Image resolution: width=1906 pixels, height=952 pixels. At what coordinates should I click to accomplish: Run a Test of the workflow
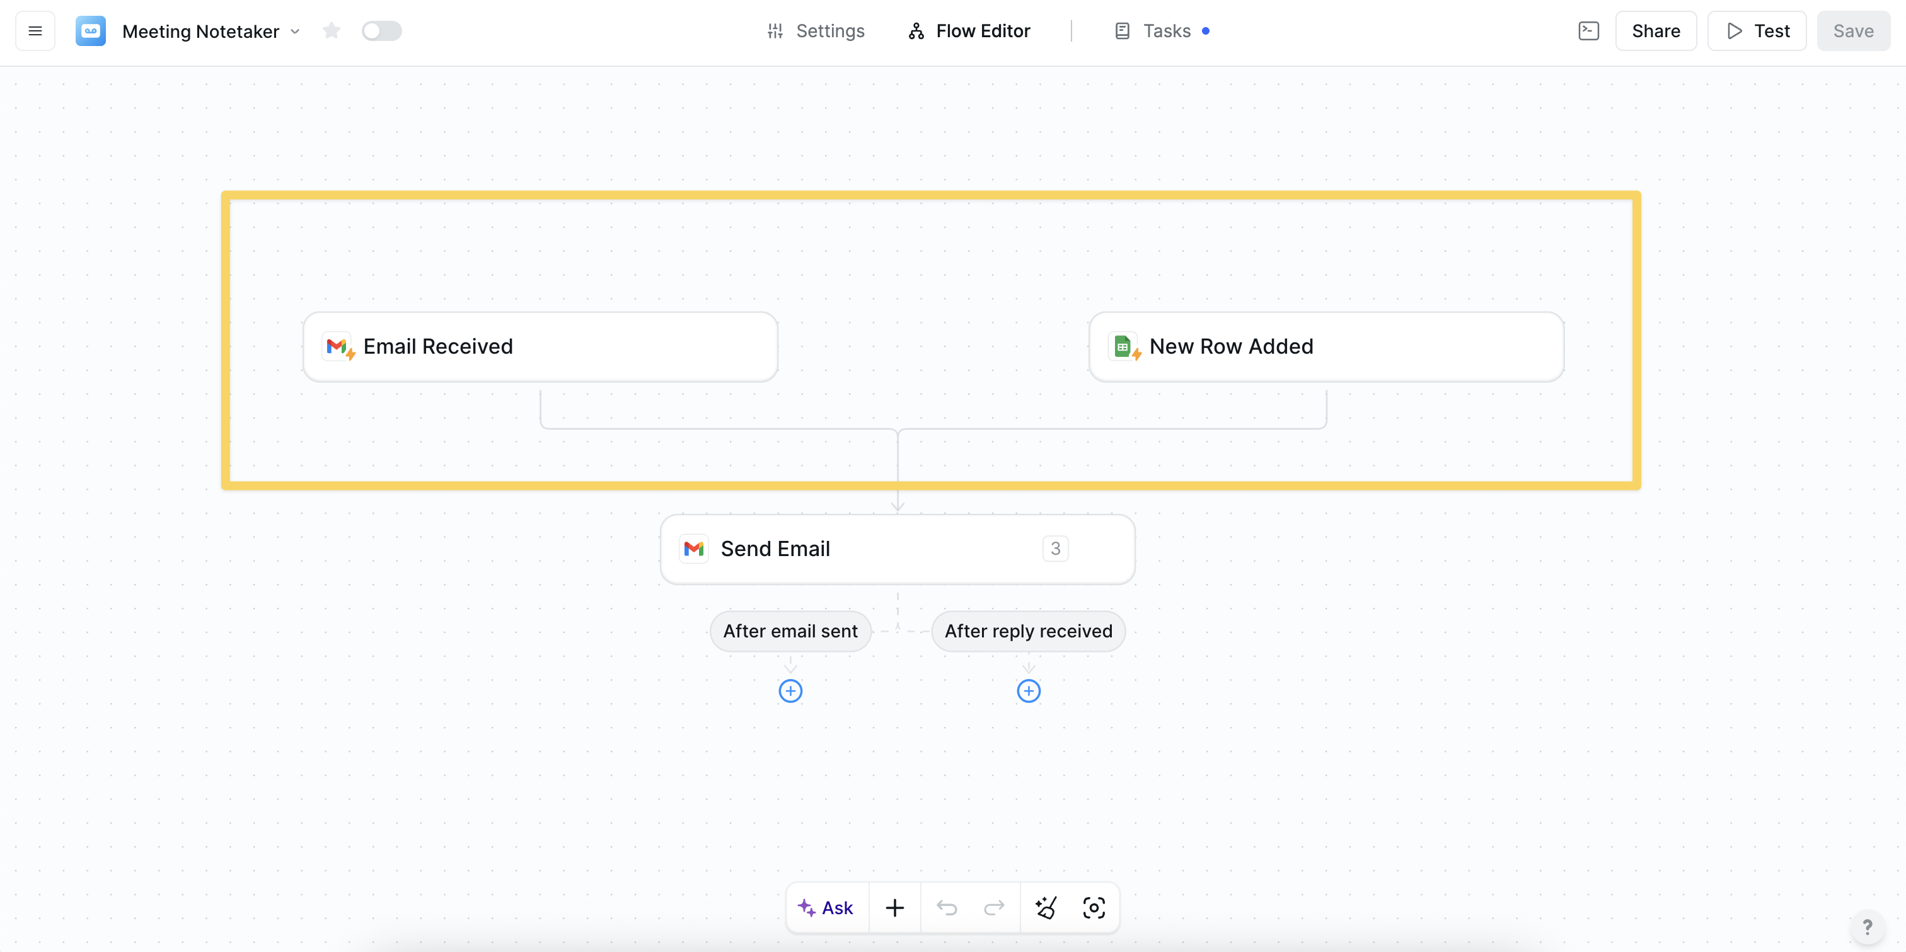[1757, 30]
